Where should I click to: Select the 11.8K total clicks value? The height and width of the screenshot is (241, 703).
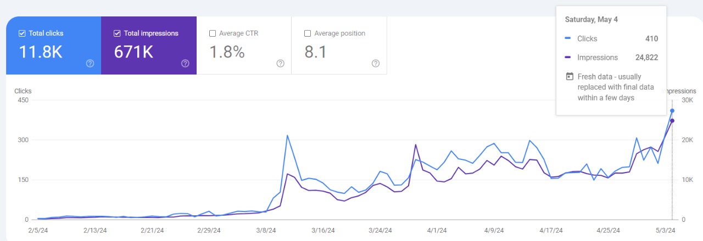coord(41,52)
